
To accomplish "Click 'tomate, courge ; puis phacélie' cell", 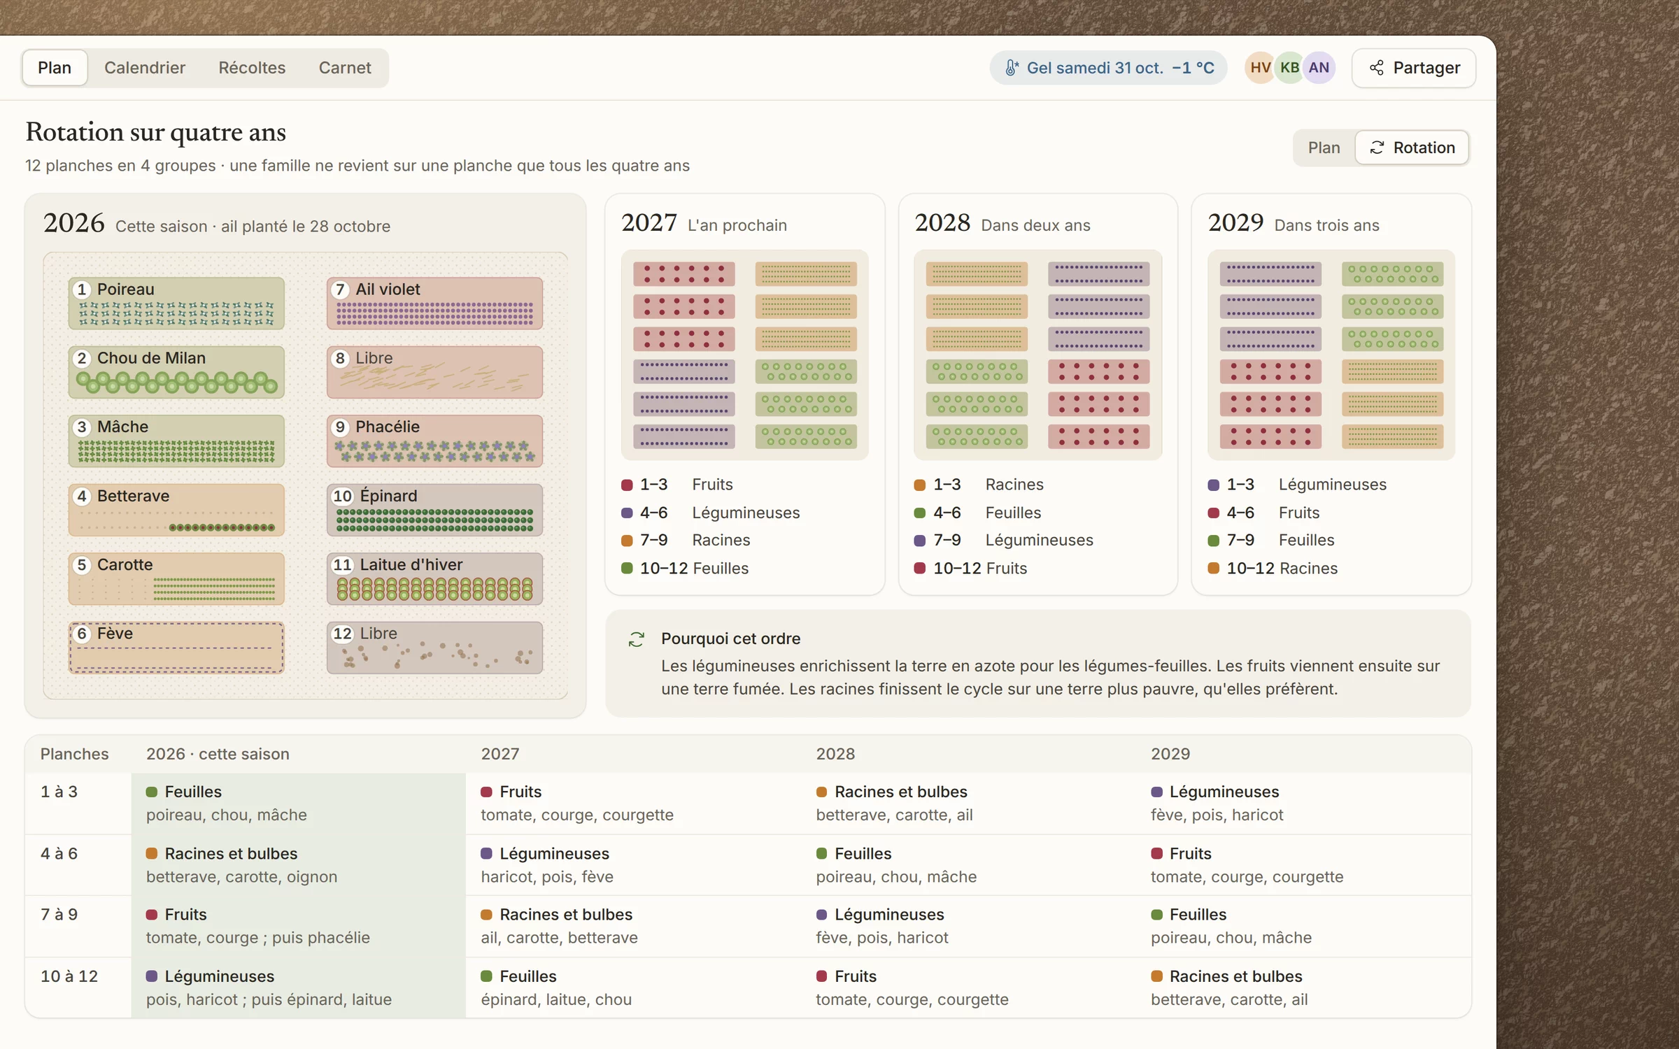I will [x=258, y=938].
